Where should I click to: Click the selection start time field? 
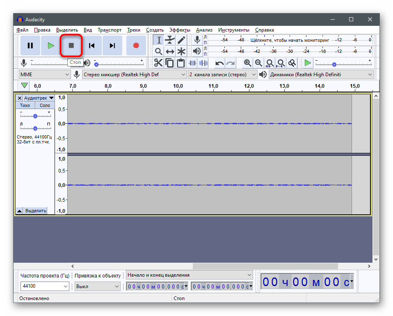[157, 286]
